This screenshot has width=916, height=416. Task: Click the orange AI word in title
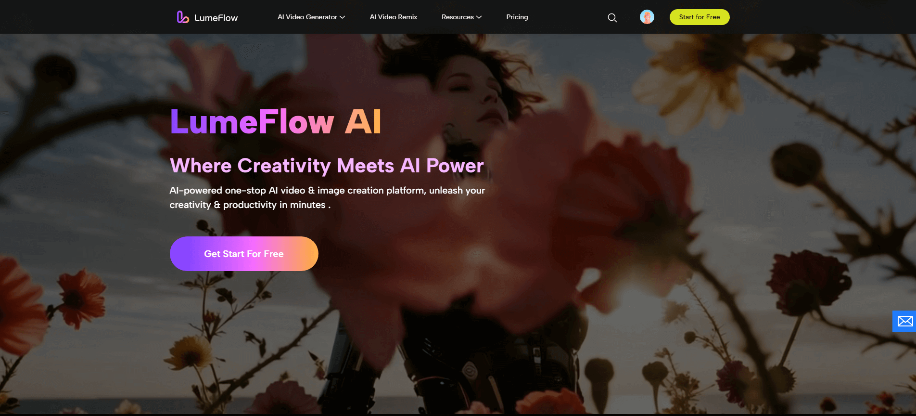point(363,122)
